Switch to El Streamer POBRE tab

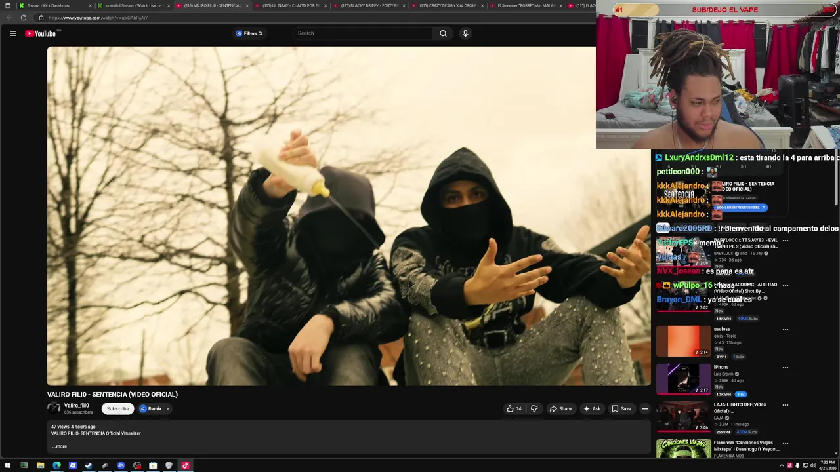coord(526,5)
